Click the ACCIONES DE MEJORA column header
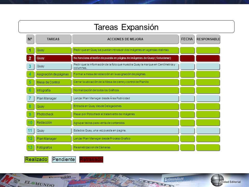The height and width of the screenshot is (187, 249). tap(126, 39)
